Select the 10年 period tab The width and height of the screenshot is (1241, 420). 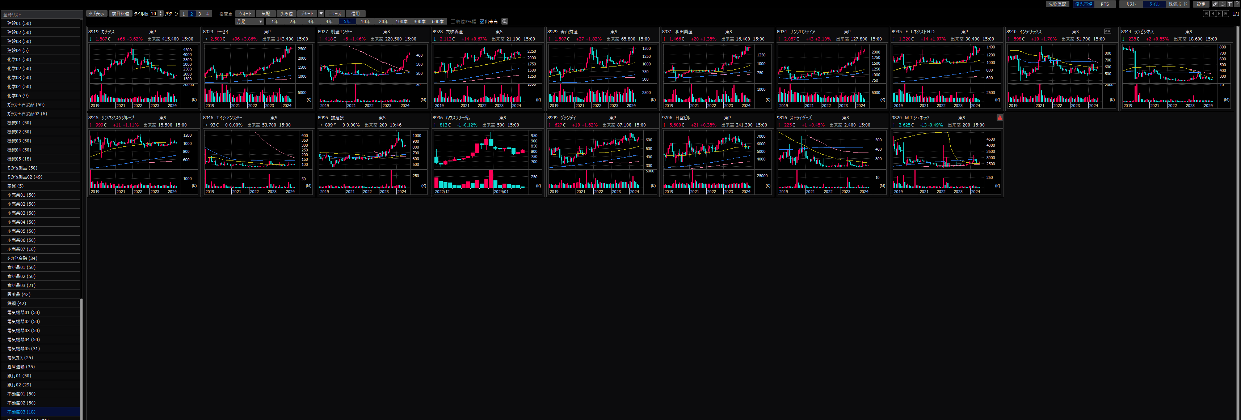tap(365, 22)
